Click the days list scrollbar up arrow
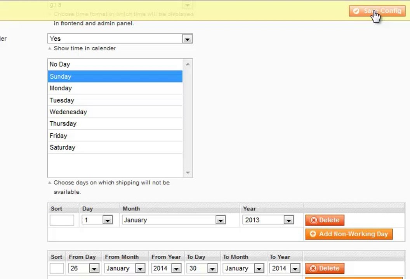 [188, 64]
